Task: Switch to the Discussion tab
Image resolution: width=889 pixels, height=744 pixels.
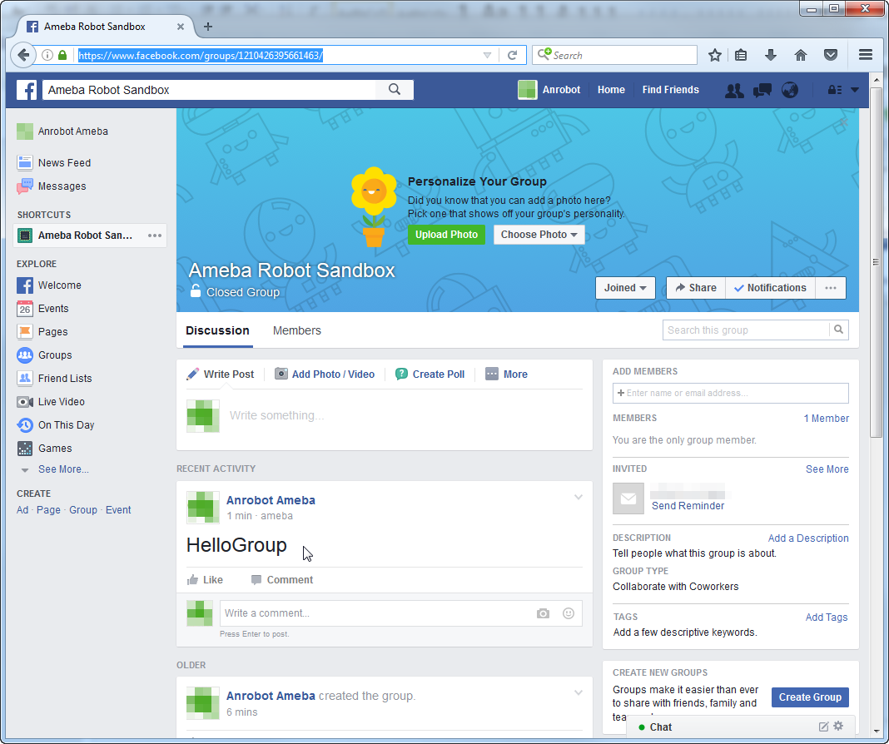Action: pyautogui.click(x=218, y=330)
